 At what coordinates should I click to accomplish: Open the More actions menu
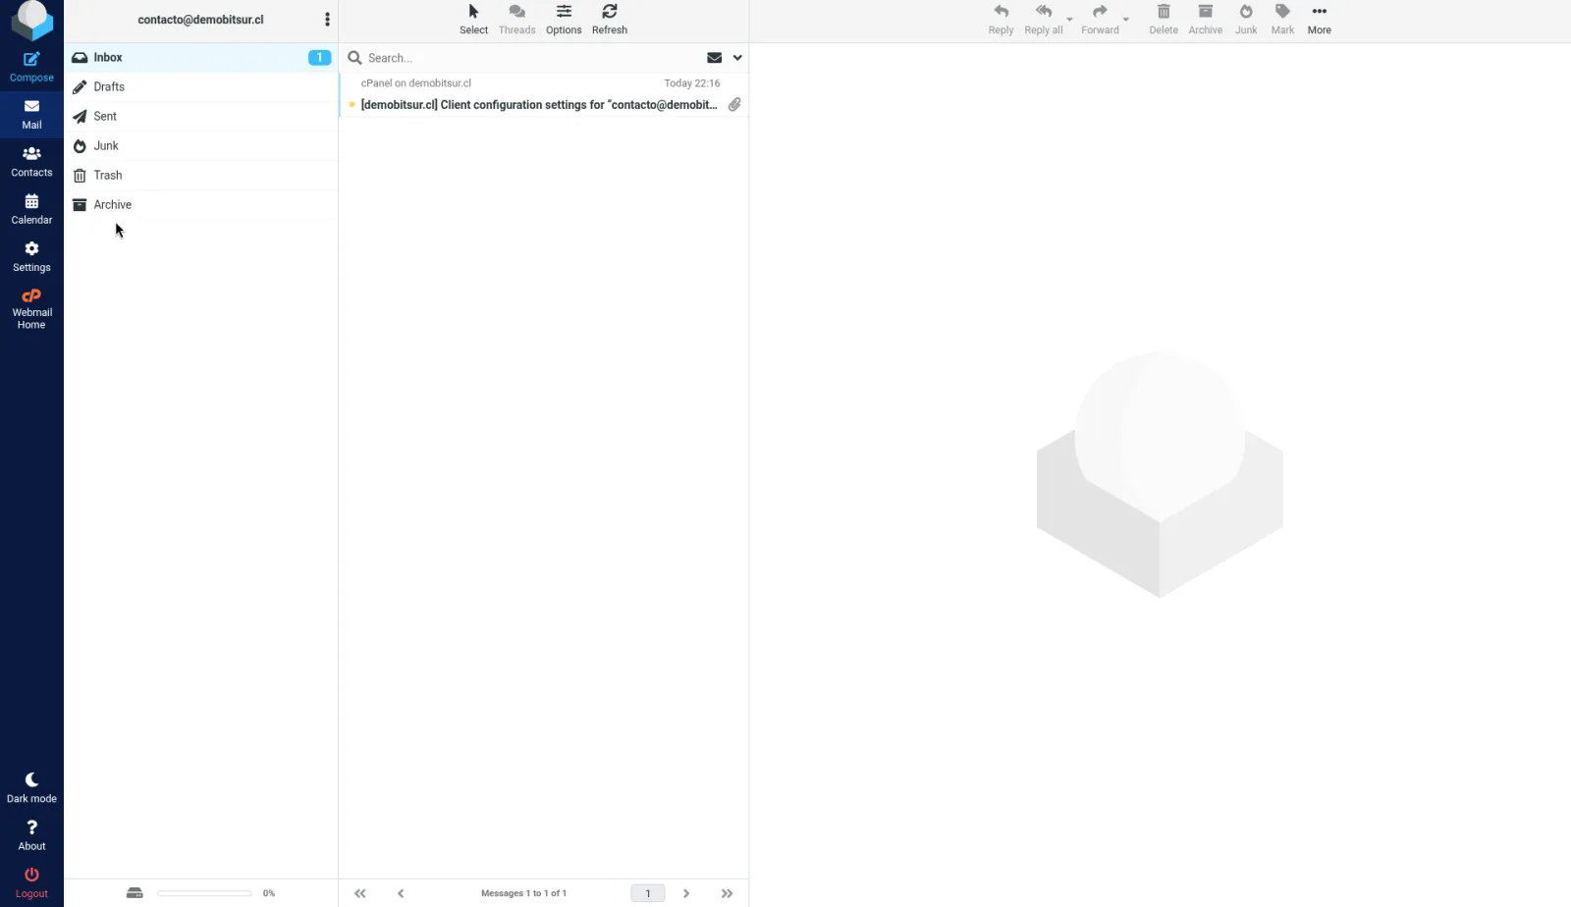point(1320,20)
